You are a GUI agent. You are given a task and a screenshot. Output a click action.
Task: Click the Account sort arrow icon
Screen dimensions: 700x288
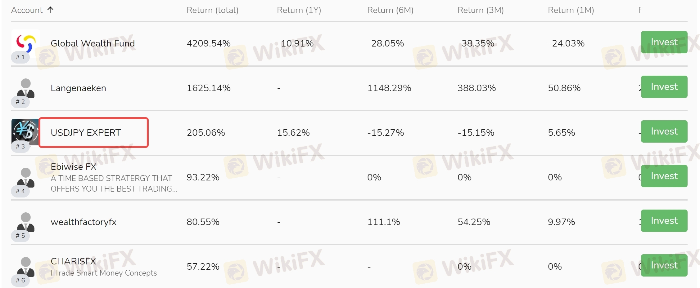[50, 10]
